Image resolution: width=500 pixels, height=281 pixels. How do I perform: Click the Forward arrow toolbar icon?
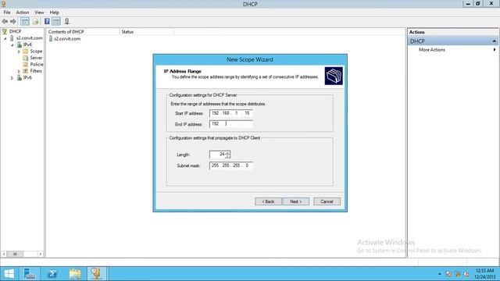[13, 21]
